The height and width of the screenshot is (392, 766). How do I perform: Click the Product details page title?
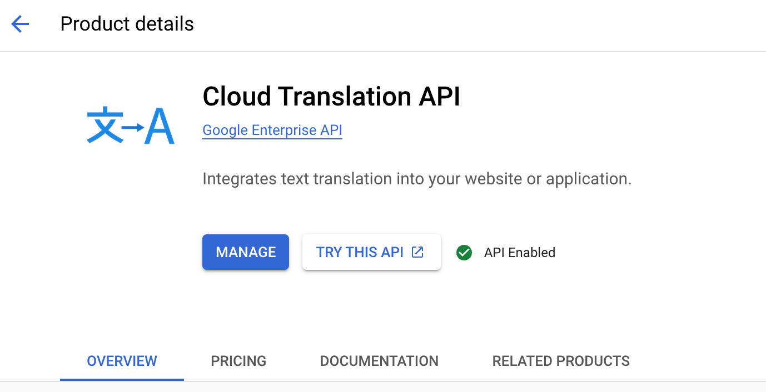(127, 24)
